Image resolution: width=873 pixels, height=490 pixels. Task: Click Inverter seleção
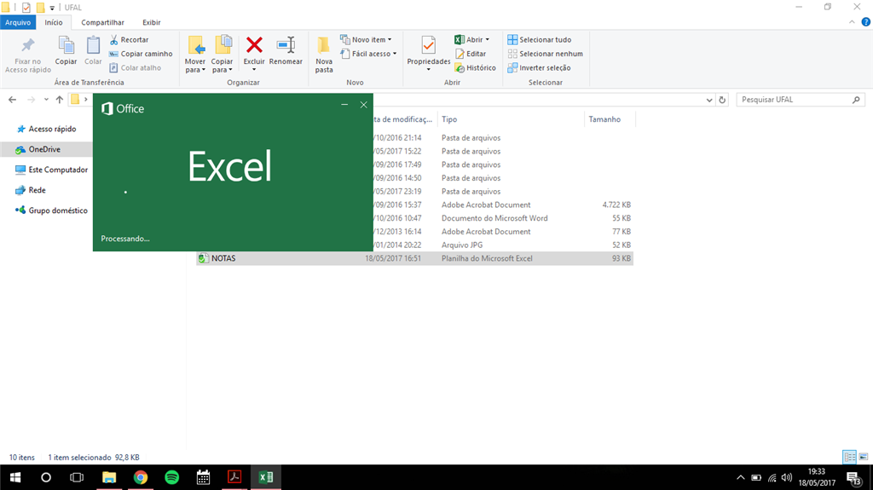click(x=539, y=67)
